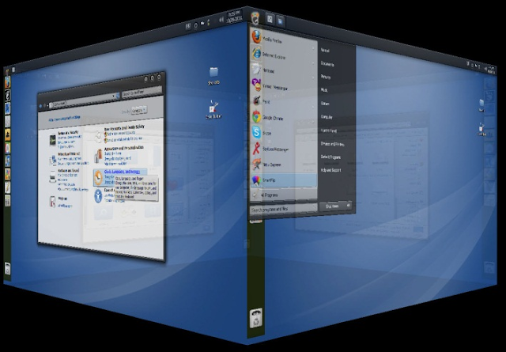Expand the Notepad jump list arrow
Screen dimensions: 506x352
point(313,78)
